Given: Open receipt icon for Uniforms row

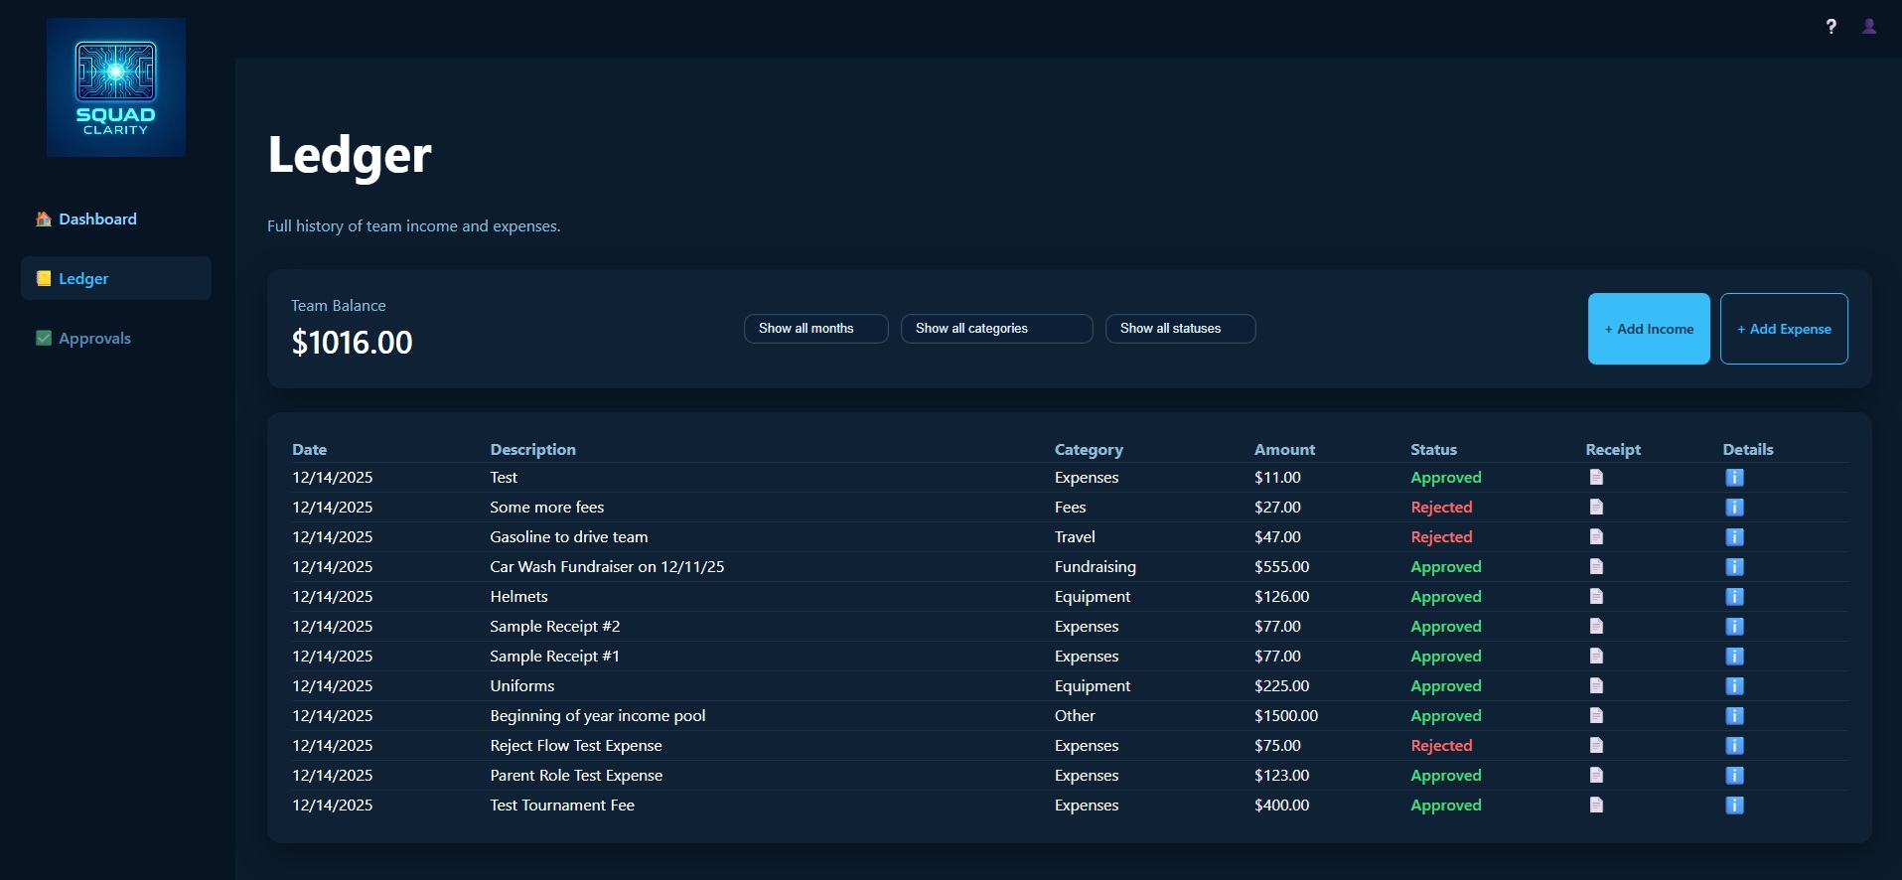Looking at the screenshot, I should coord(1596,685).
